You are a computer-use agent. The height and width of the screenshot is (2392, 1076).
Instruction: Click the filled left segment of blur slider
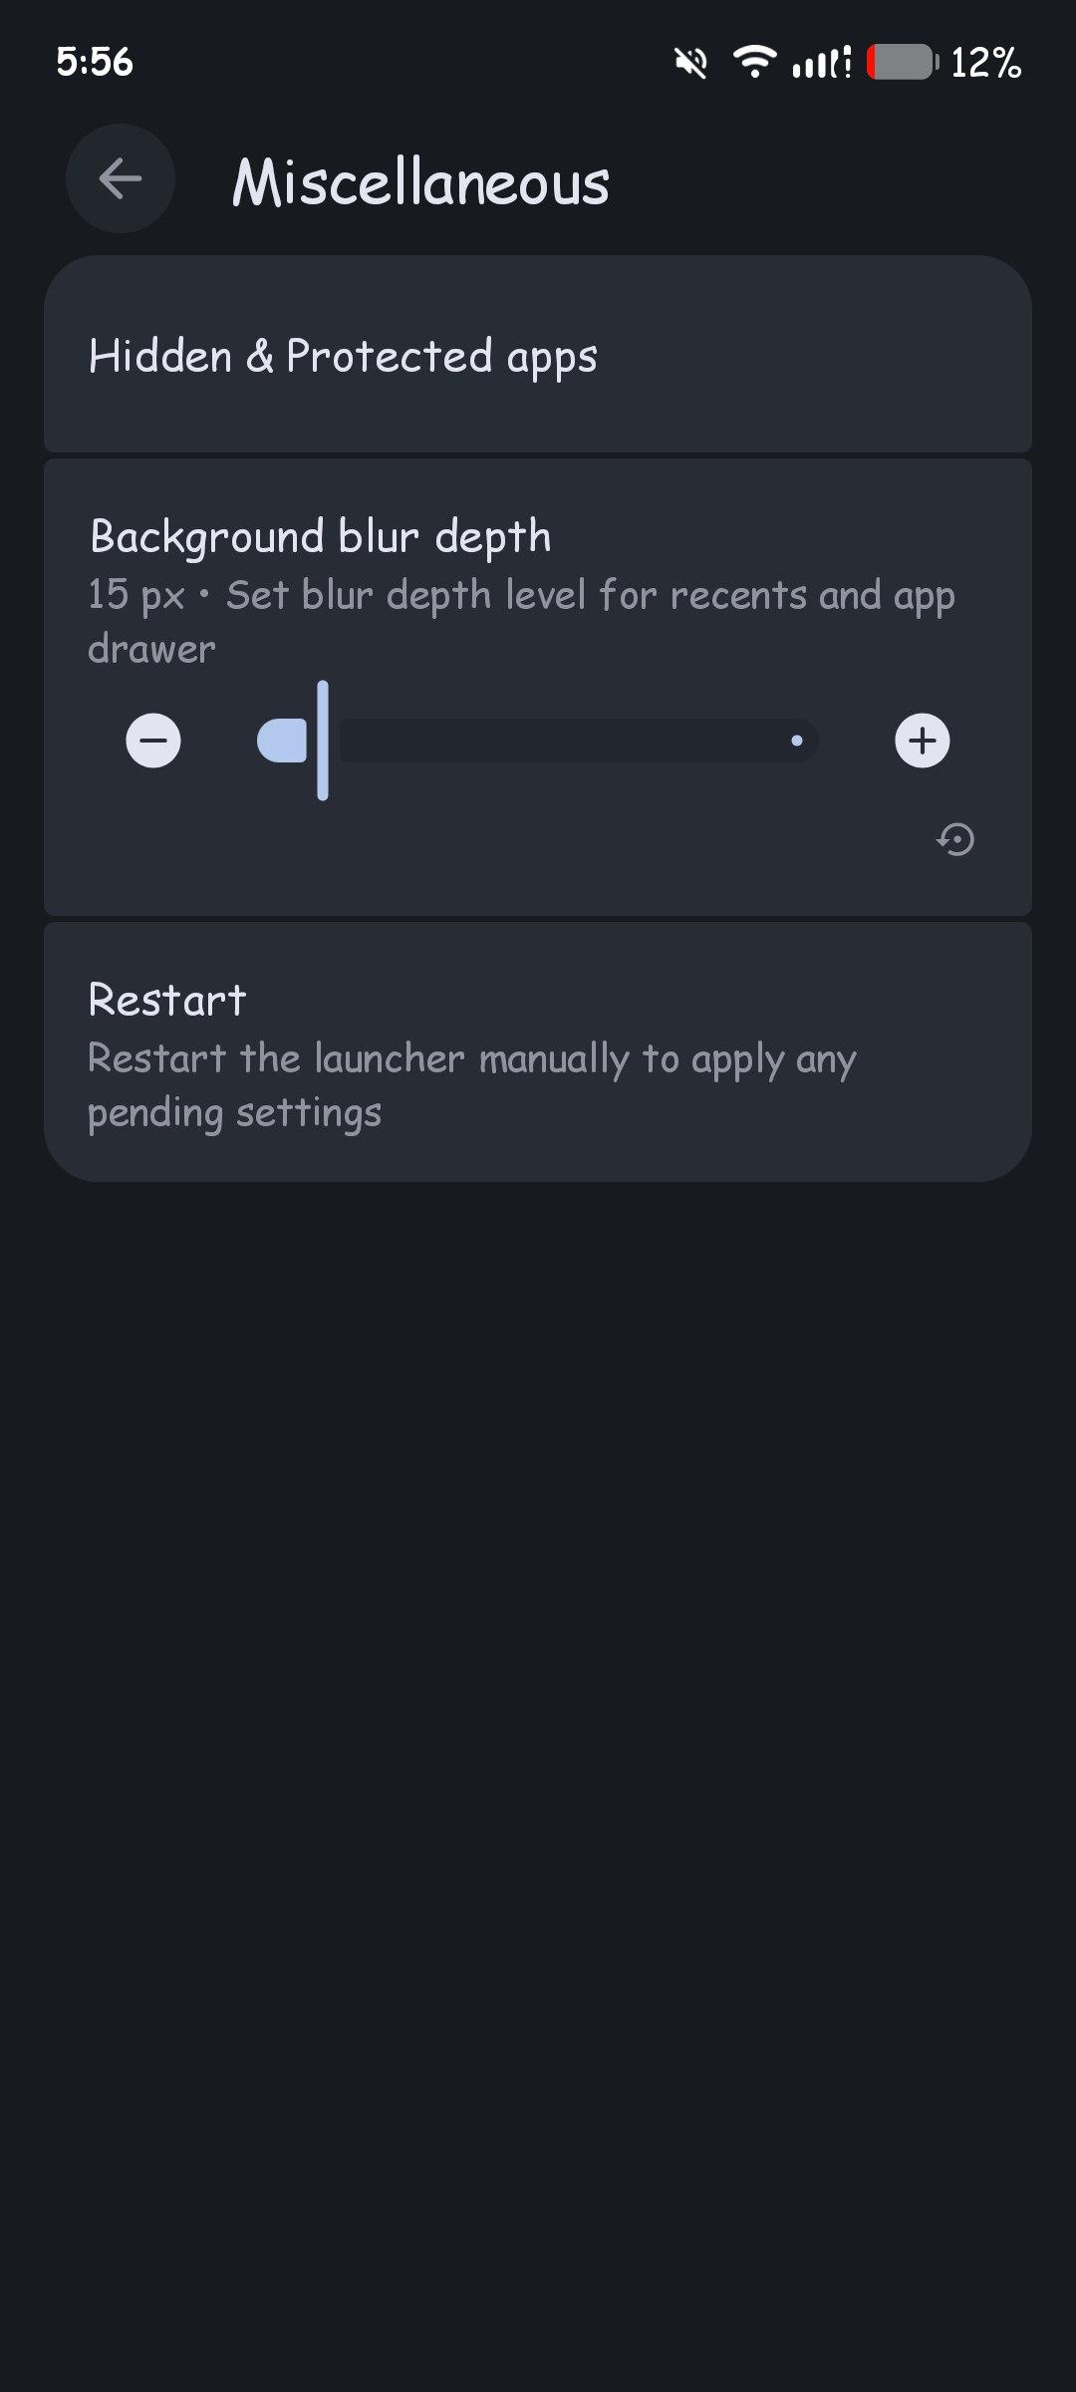click(283, 741)
